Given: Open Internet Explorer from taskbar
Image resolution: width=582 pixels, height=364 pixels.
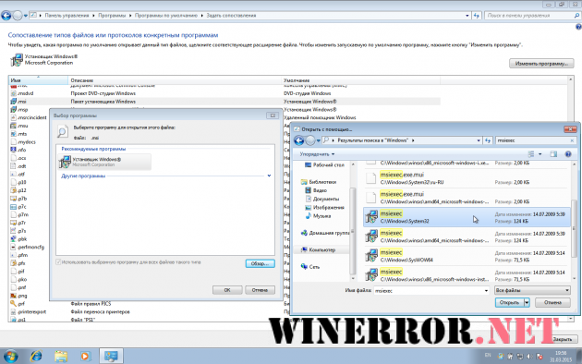Looking at the screenshot, I should pos(36,357).
